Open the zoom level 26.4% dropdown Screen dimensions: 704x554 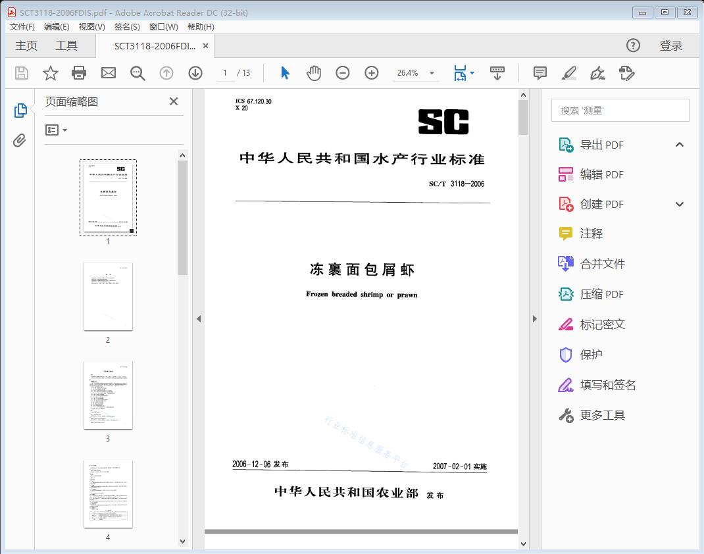432,73
